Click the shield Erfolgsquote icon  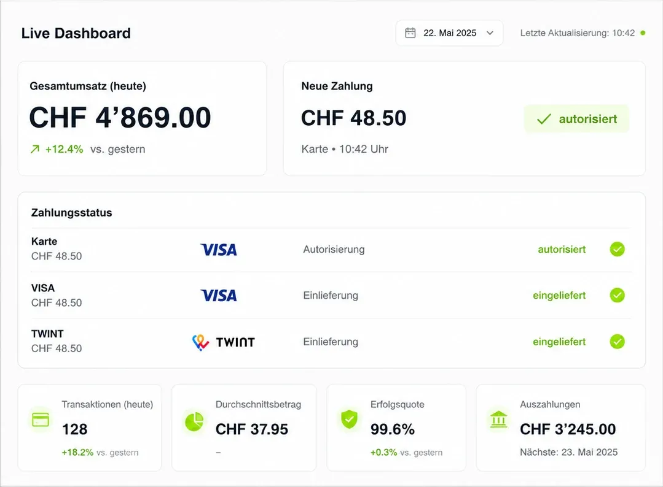click(x=349, y=420)
